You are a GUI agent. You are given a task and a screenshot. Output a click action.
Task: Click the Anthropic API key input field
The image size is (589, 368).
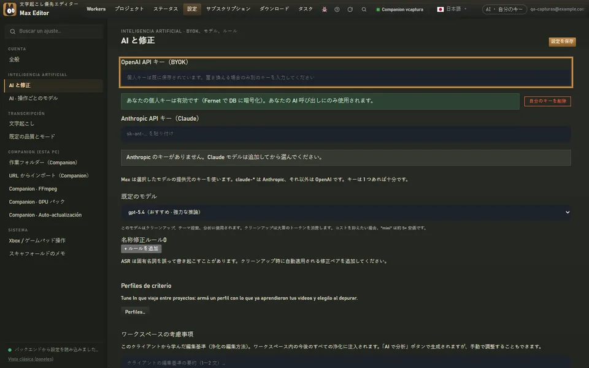[345, 134]
